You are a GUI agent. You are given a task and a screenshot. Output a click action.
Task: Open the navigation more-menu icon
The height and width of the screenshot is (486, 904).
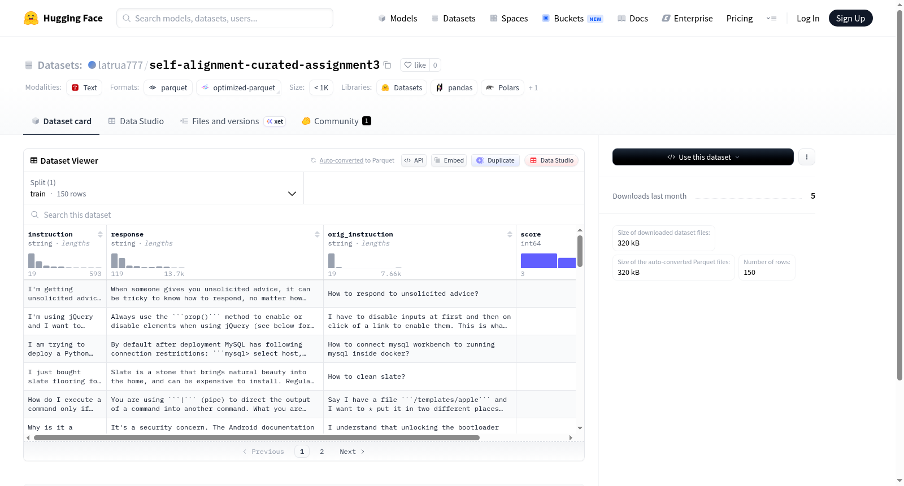[x=771, y=18]
